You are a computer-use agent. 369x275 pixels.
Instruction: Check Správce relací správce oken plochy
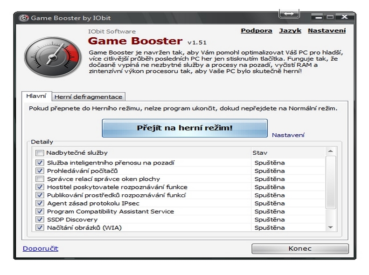pyautogui.click(x=40, y=179)
